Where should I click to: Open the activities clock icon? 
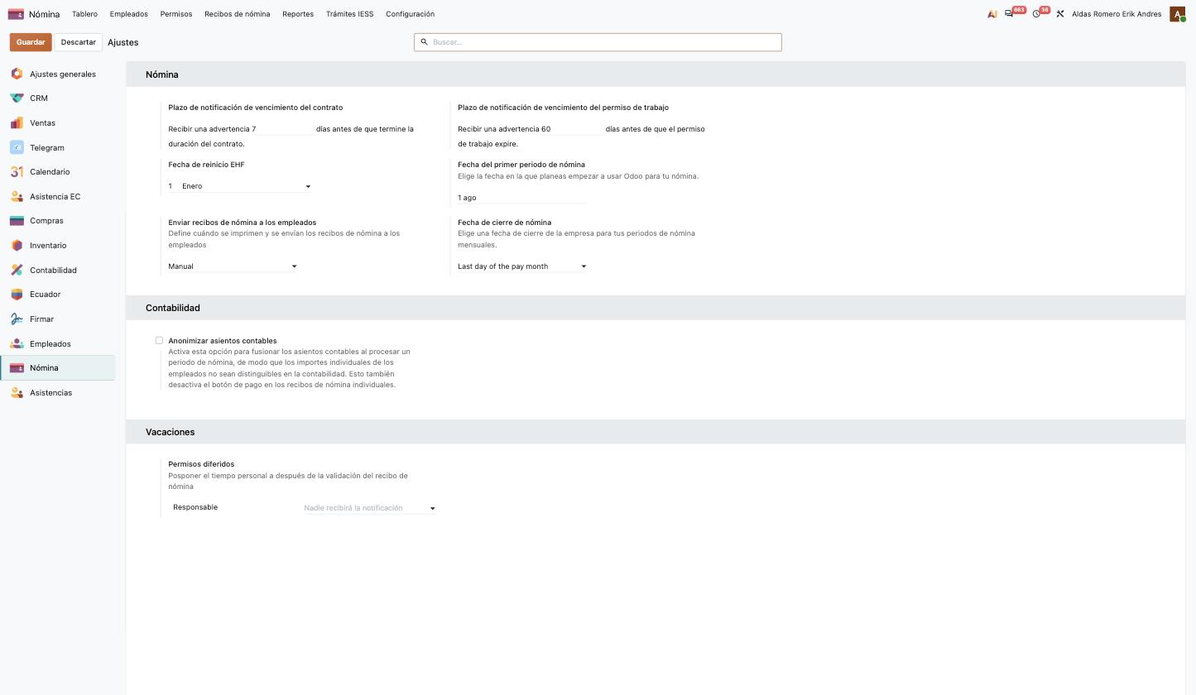1036,14
